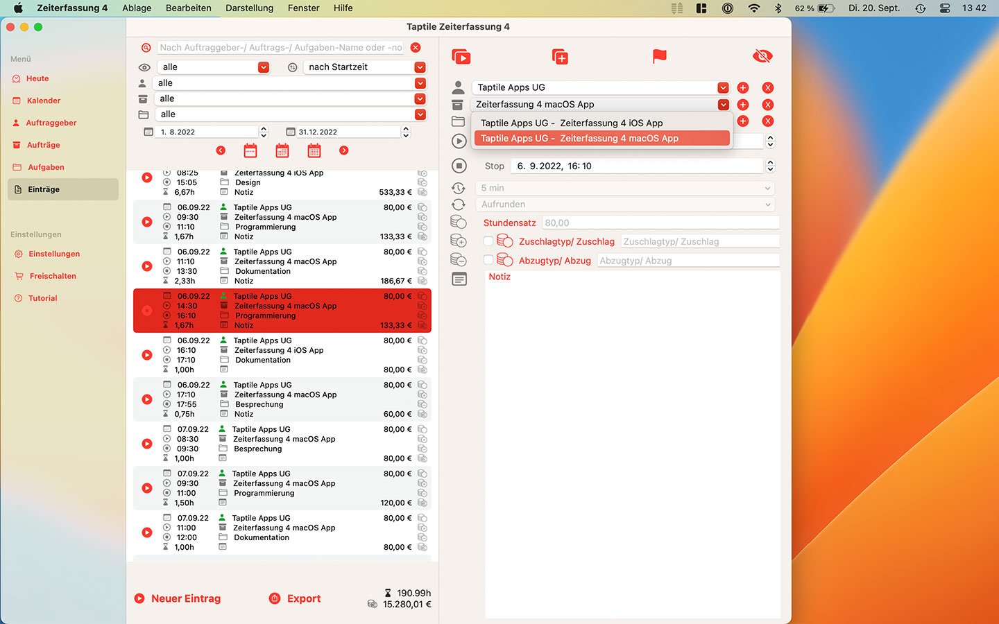
Task: Open Einstellungen in the sidebar
Action: [54, 254]
